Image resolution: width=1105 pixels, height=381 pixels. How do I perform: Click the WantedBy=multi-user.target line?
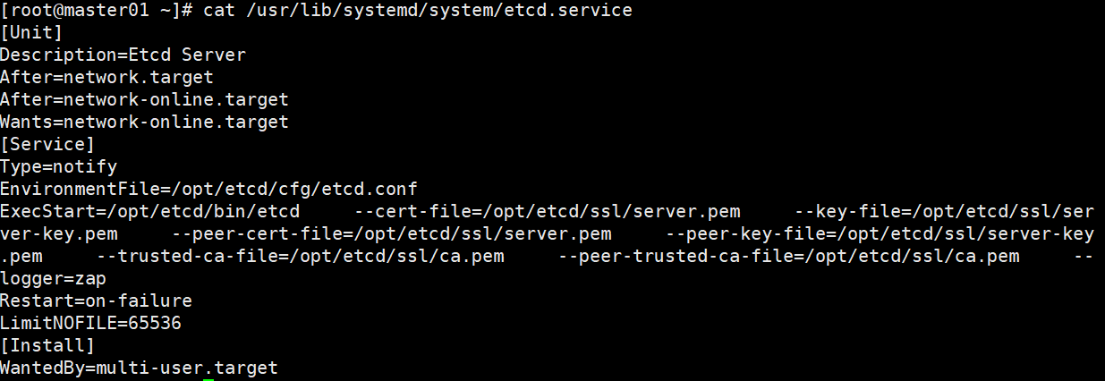pyautogui.click(x=139, y=368)
